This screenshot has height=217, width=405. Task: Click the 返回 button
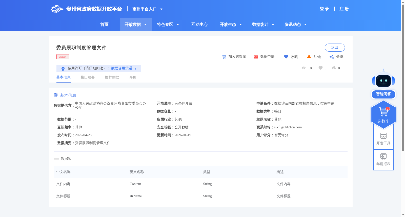pos(335,48)
